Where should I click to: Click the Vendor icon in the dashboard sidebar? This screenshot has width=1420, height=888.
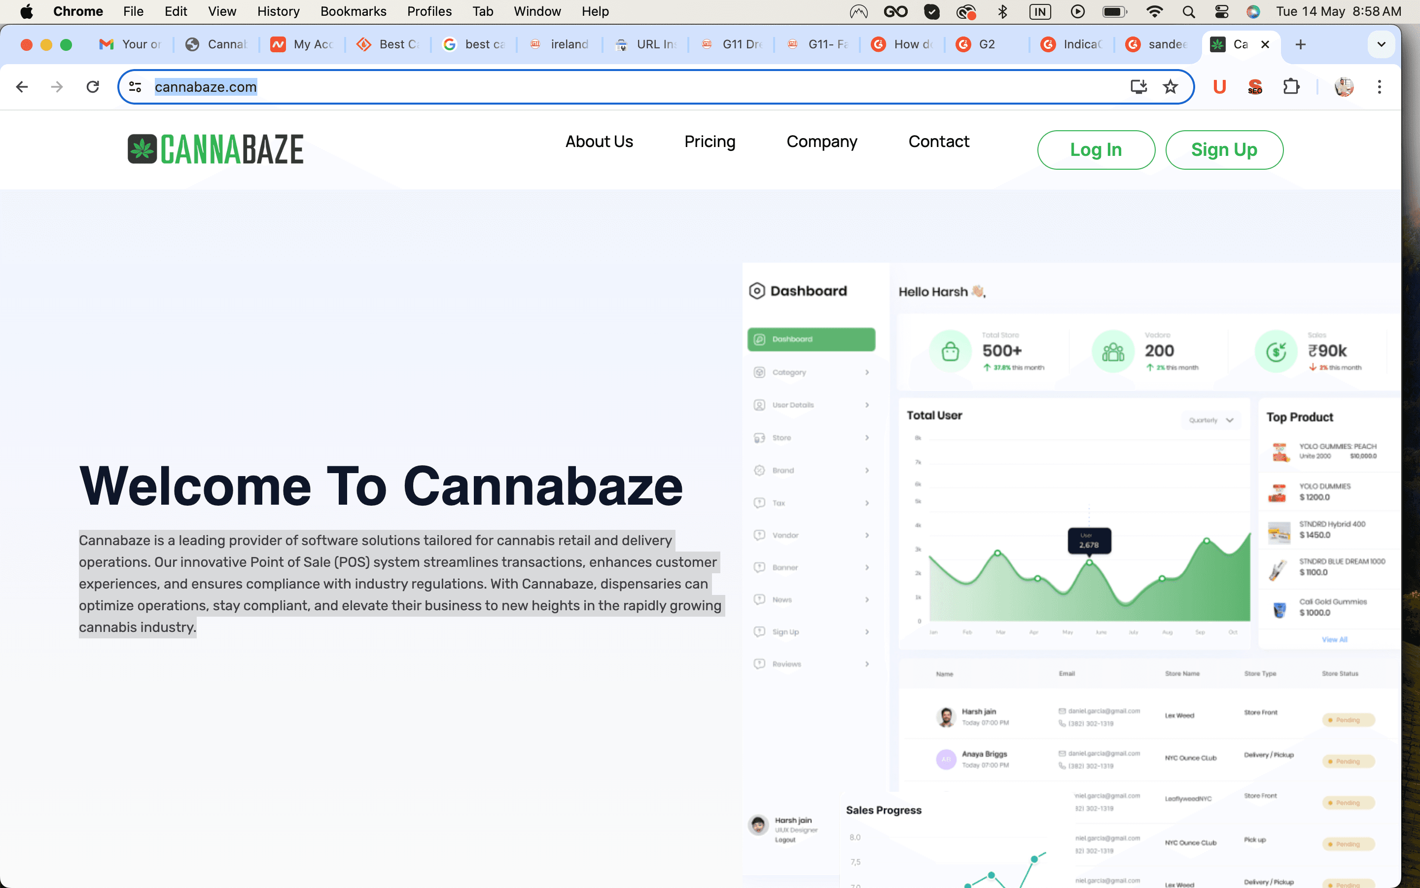(x=760, y=534)
